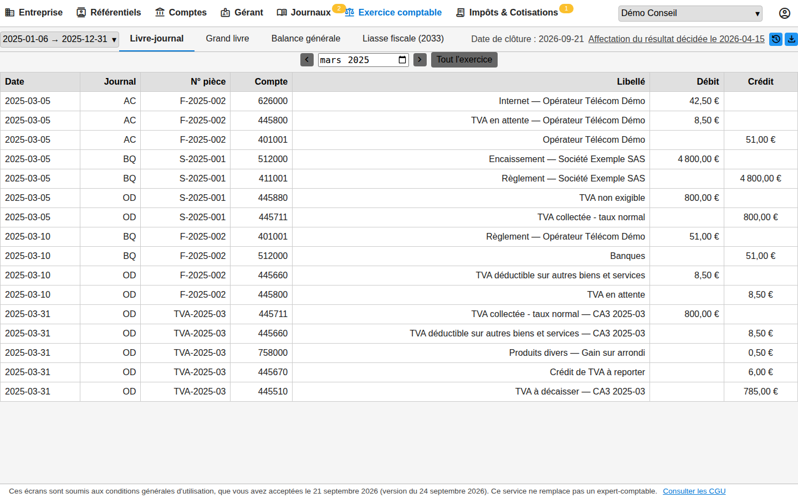Open the Affectation du résultat link

(677, 39)
